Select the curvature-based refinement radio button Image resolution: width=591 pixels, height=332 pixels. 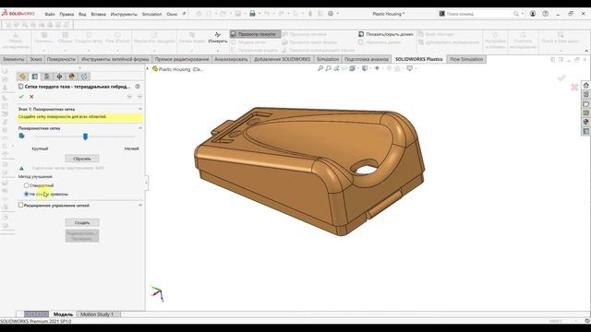coord(27,194)
